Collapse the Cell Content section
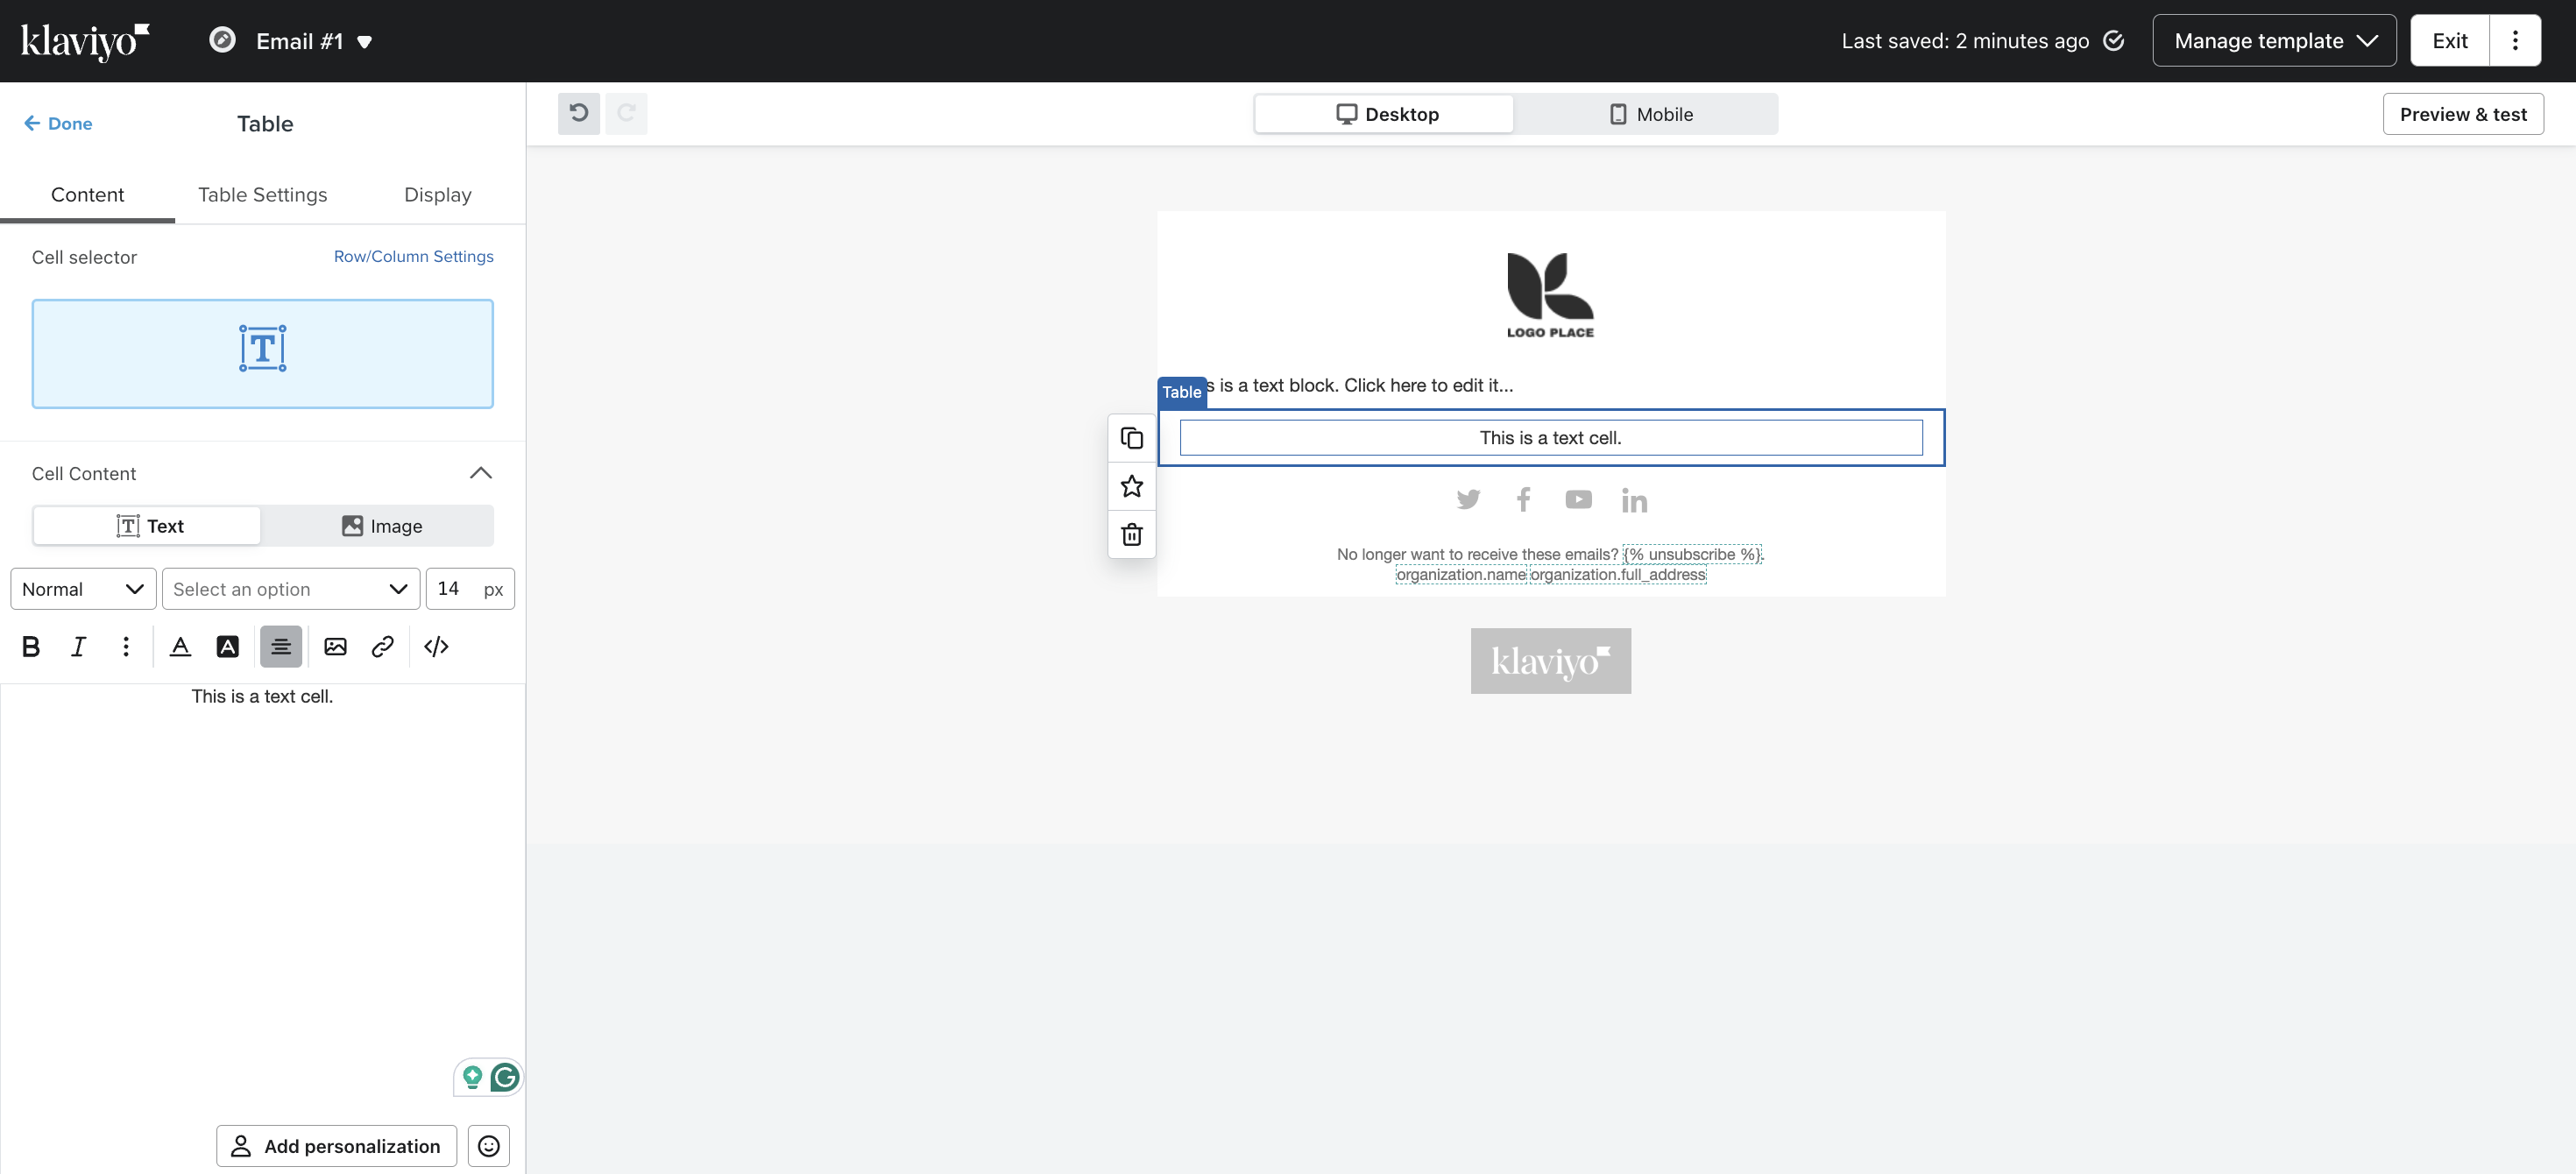 click(x=481, y=473)
